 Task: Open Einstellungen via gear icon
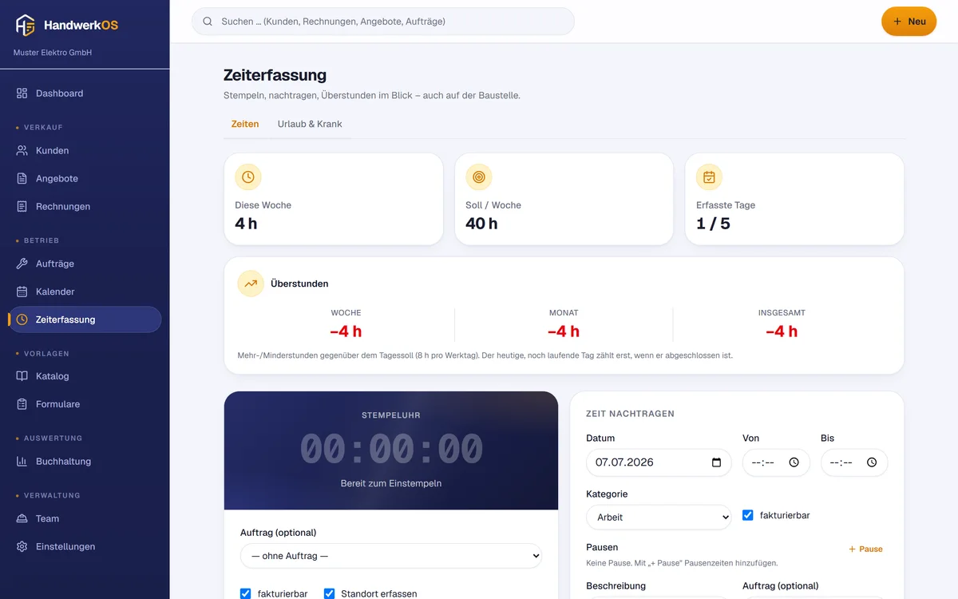pyautogui.click(x=22, y=546)
